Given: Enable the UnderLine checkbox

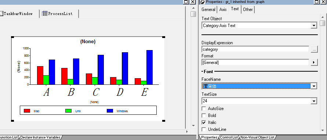Looking at the screenshot, I should click(x=204, y=129).
